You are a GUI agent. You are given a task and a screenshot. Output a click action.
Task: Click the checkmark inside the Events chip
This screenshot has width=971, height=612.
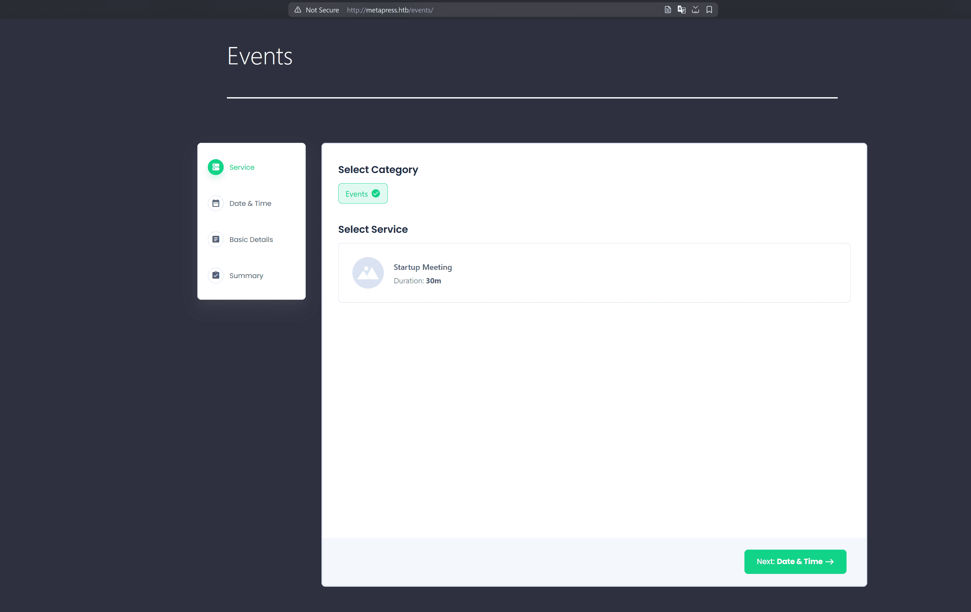[375, 193]
